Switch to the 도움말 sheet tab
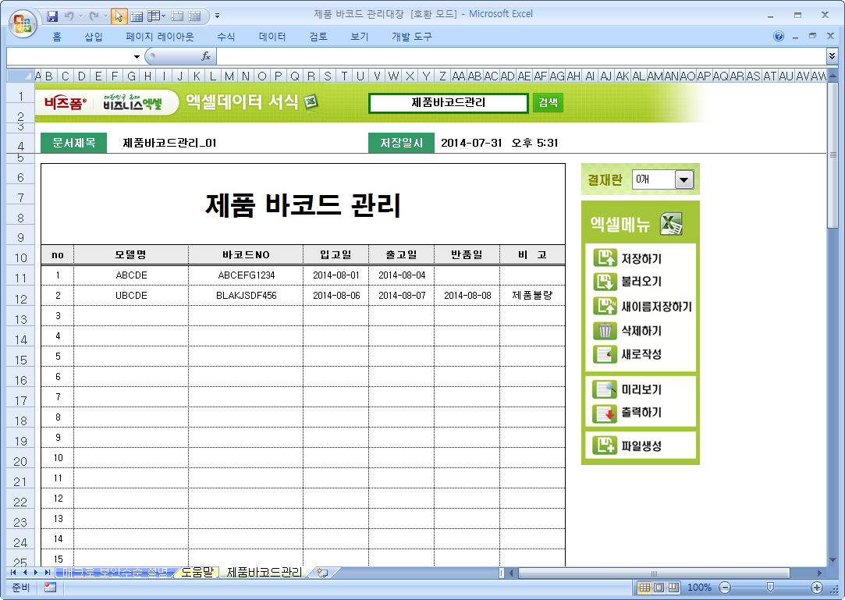Viewport: 845px width, 600px height. point(197,573)
